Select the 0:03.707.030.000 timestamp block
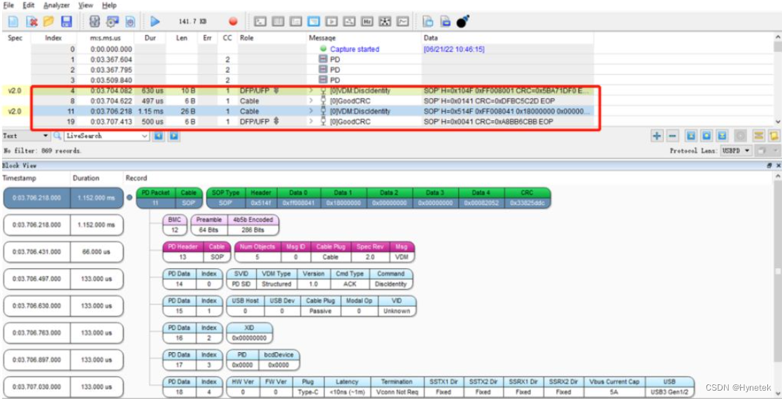782x399 pixels. coord(36,387)
